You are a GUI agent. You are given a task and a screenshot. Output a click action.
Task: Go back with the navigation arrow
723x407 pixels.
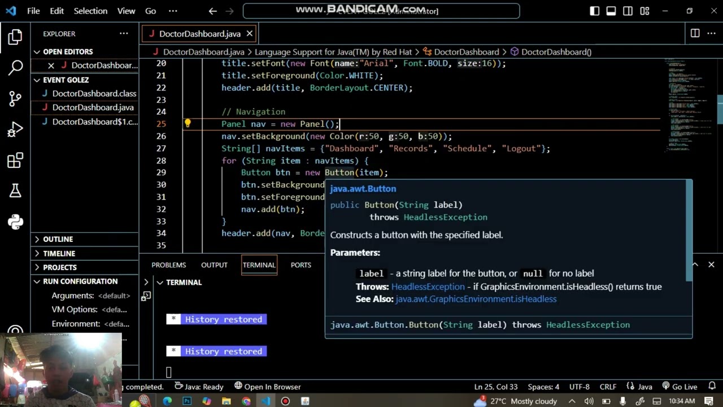click(x=212, y=11)
